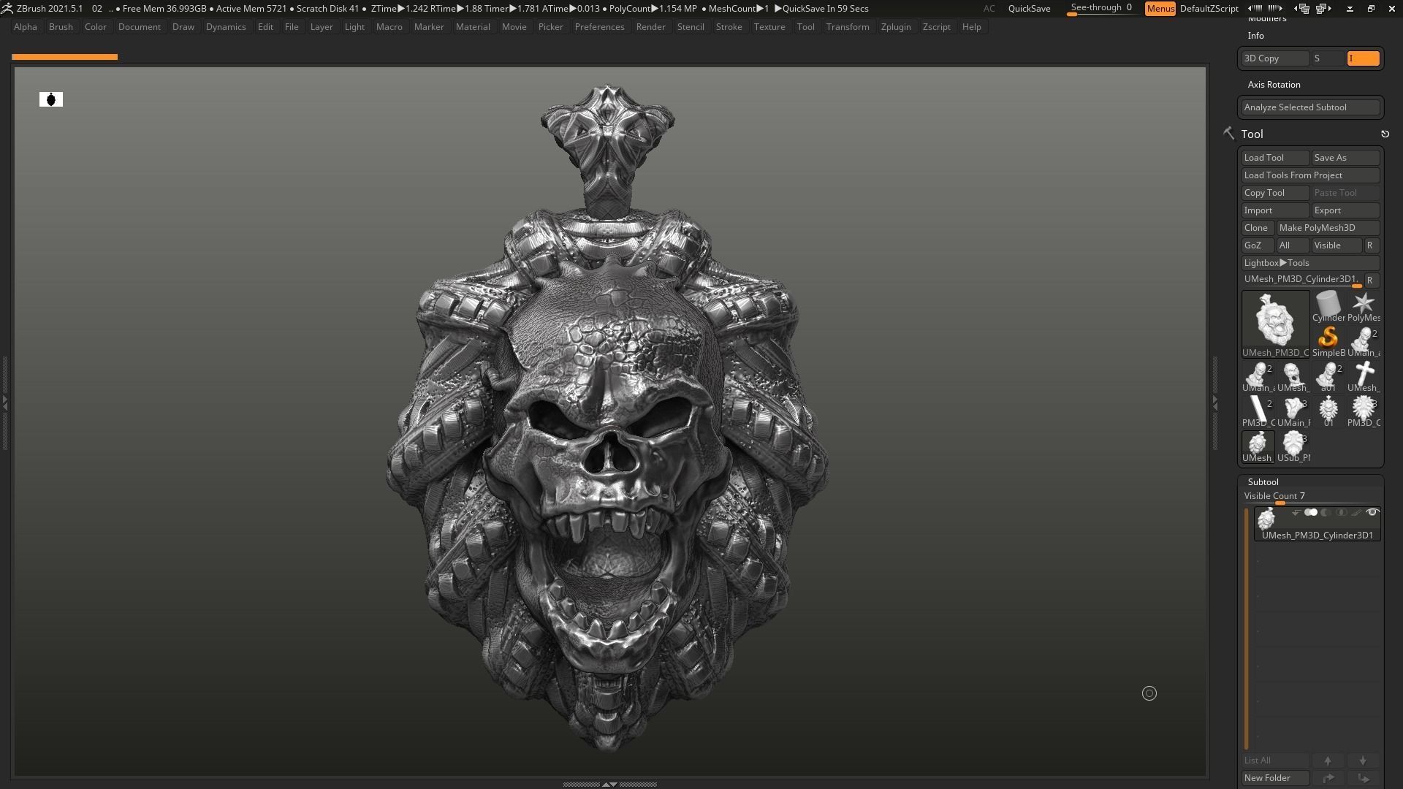The width and height of the screenshot is (1403, 789).
Task: Select the cross-shaped UMesh tool thumbnail
Action: 1363,376
